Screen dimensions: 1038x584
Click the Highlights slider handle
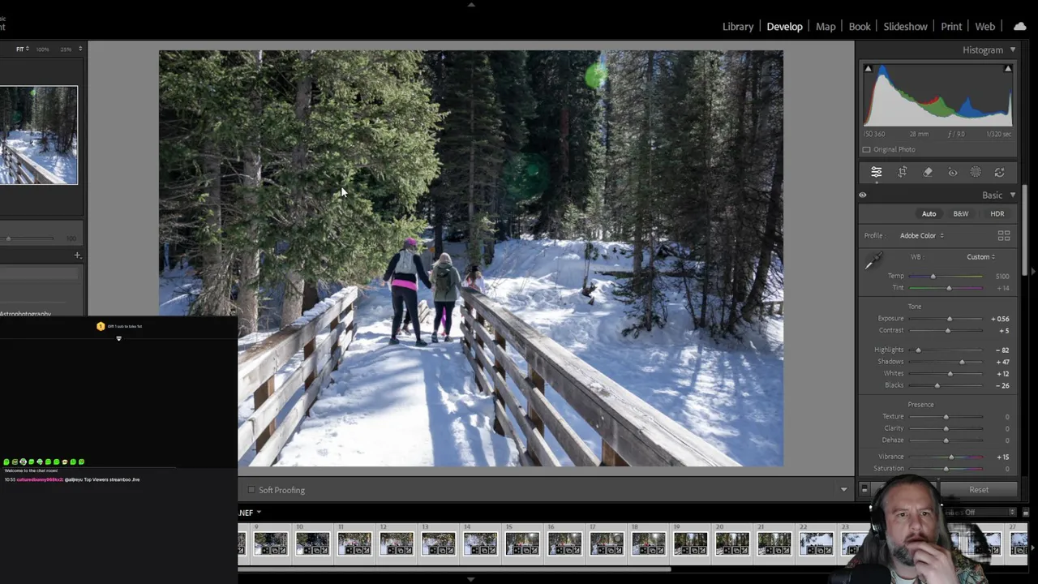click(918, 350)
